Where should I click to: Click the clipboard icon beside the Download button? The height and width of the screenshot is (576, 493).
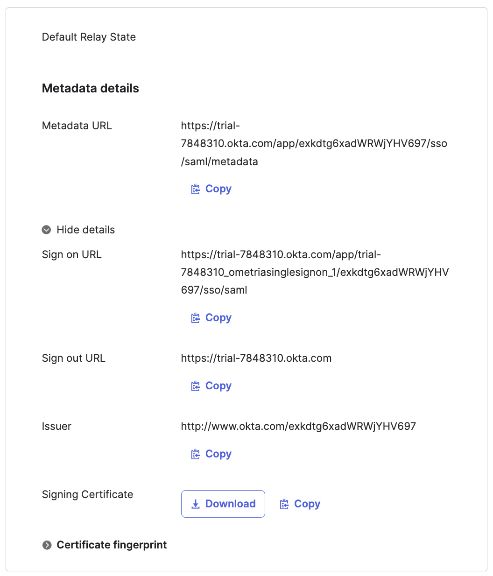284,504
